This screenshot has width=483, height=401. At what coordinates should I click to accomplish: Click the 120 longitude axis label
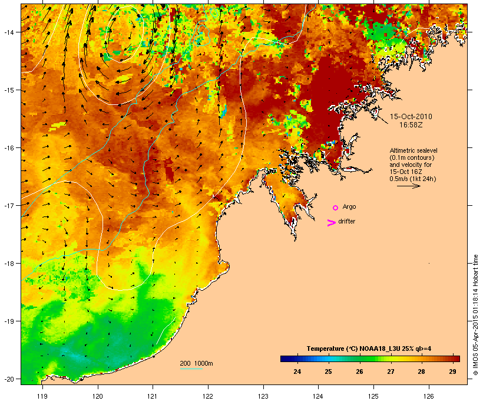pos(98,396)
